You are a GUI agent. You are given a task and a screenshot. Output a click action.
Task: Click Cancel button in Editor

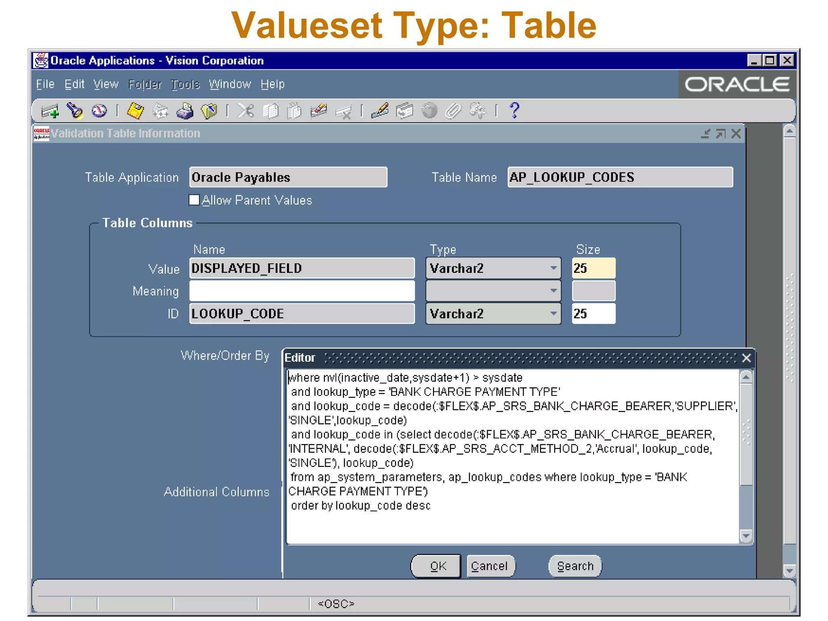[491, 566]
